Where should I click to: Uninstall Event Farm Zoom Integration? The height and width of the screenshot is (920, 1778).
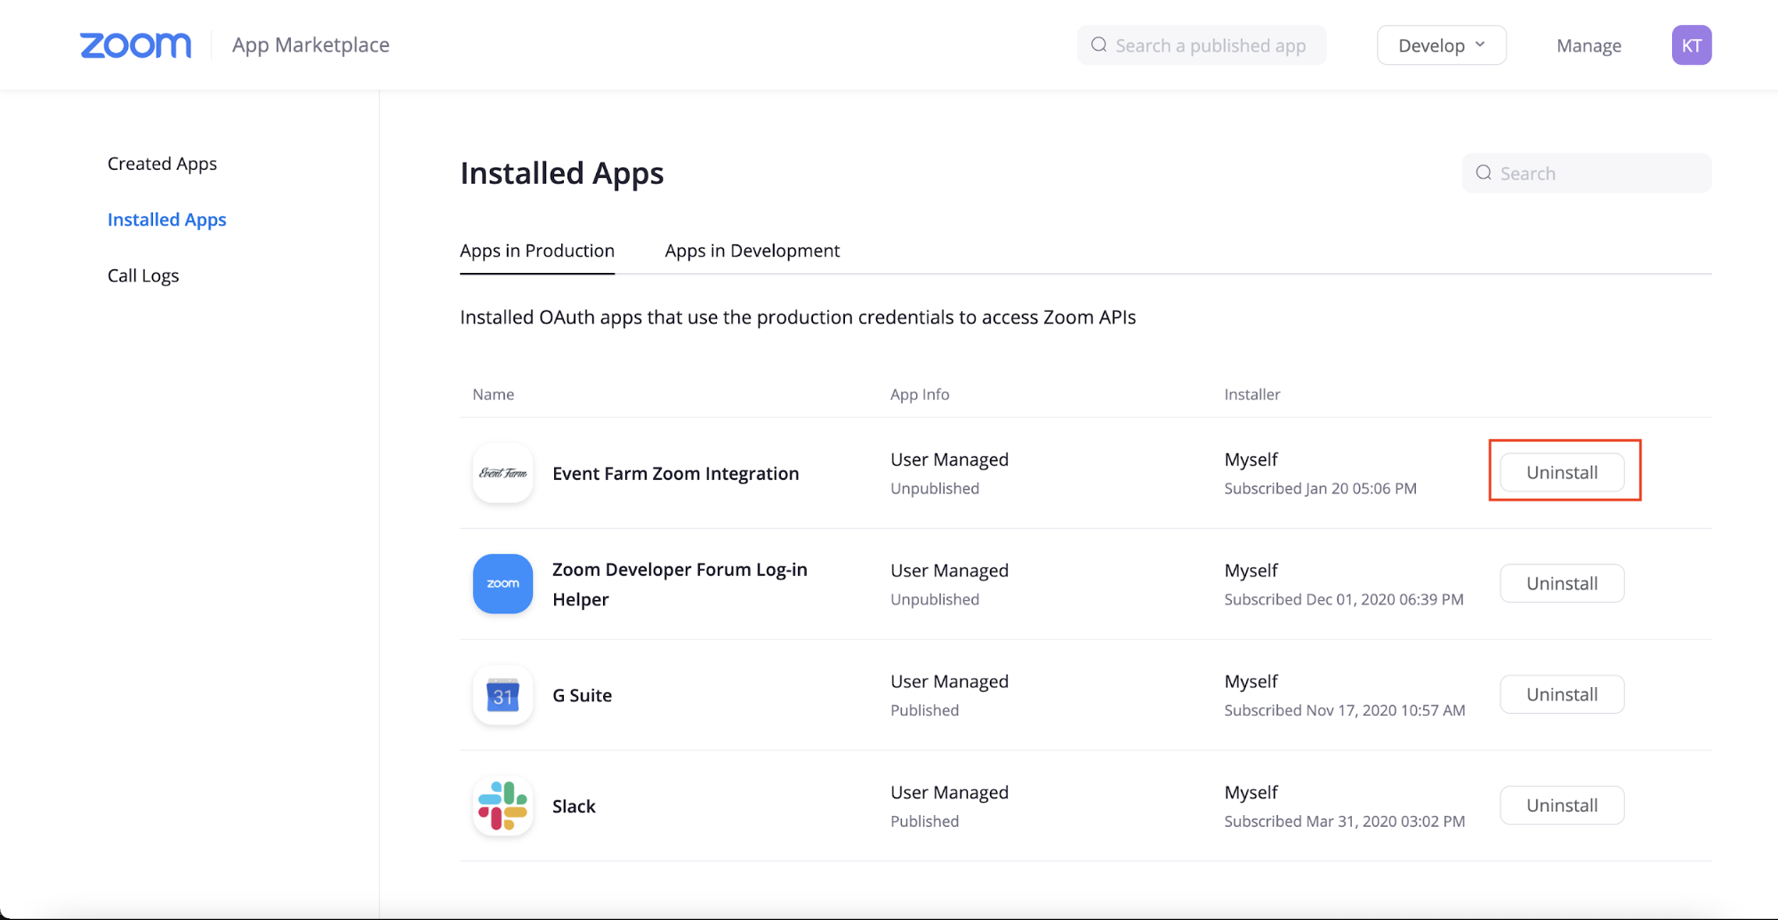[x=1562, y=472]
